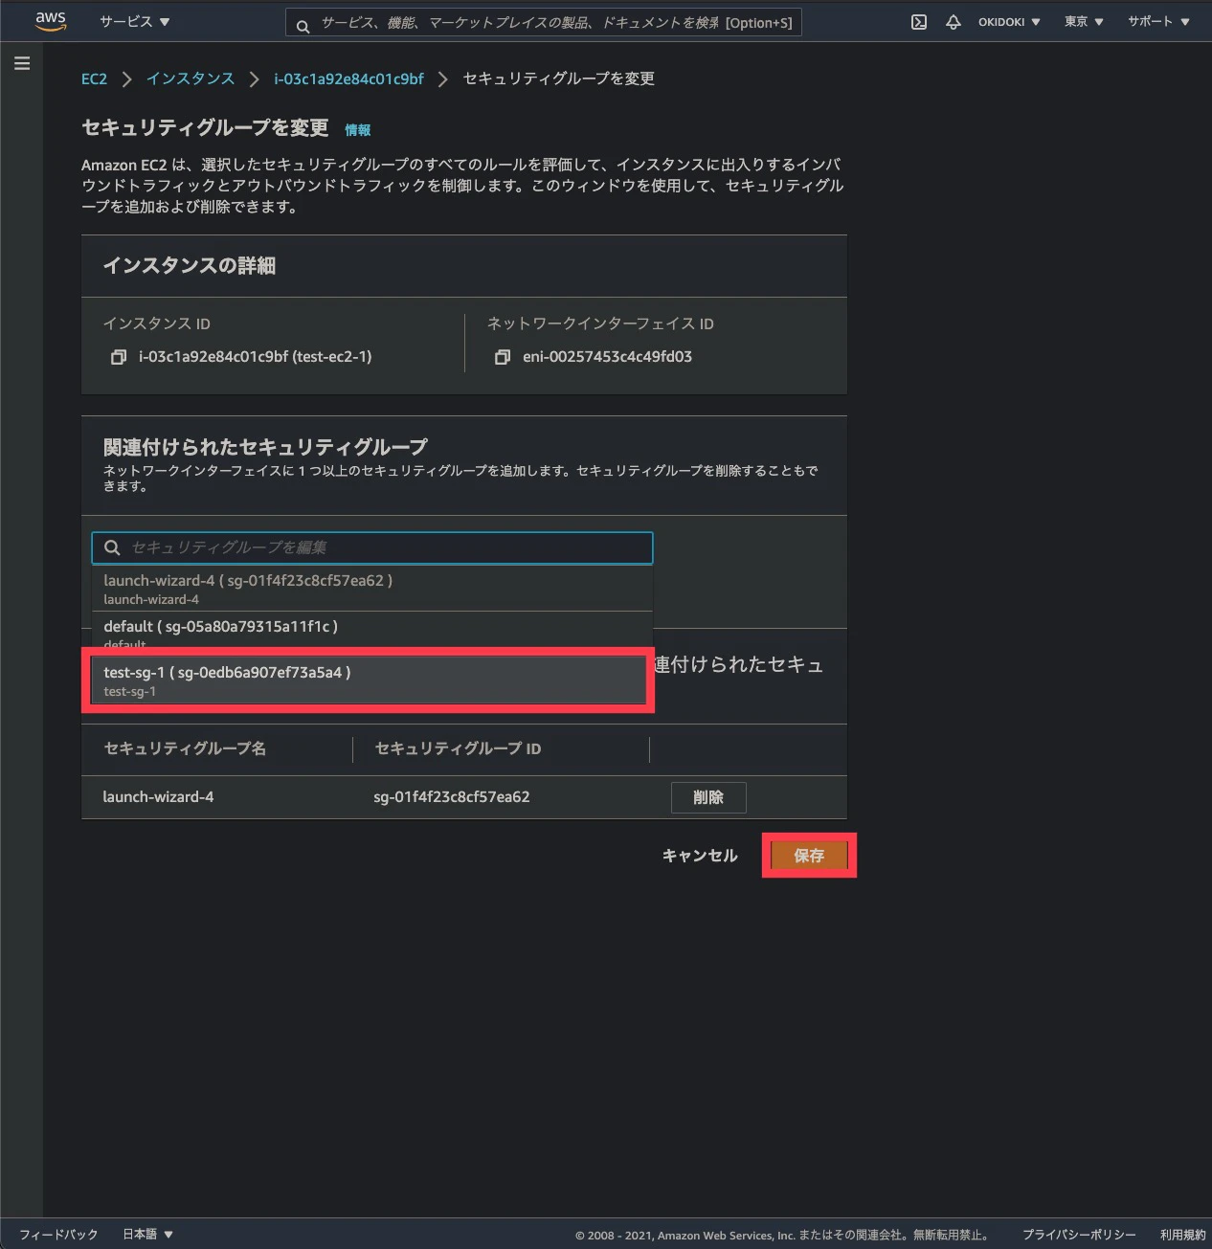
Task: Open the notifications bell icon
Action: click(953, 22)
